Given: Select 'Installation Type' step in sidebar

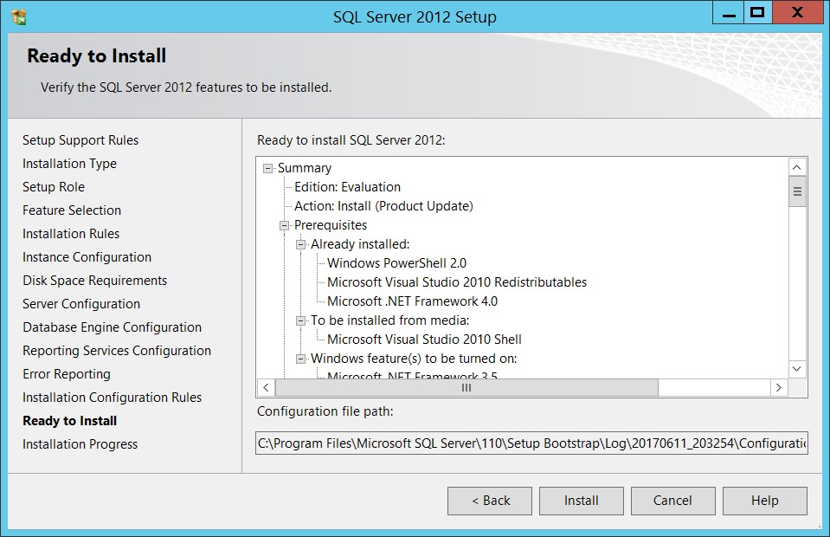Looking at the screenshot, I should click(69, 164).
